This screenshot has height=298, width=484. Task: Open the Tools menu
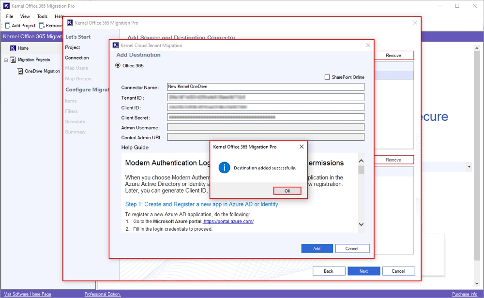[43, 16]
